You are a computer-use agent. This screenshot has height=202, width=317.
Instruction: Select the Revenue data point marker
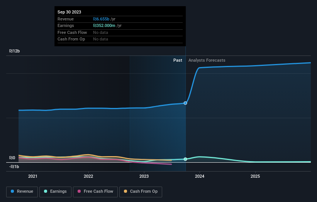tap(185, 103)
